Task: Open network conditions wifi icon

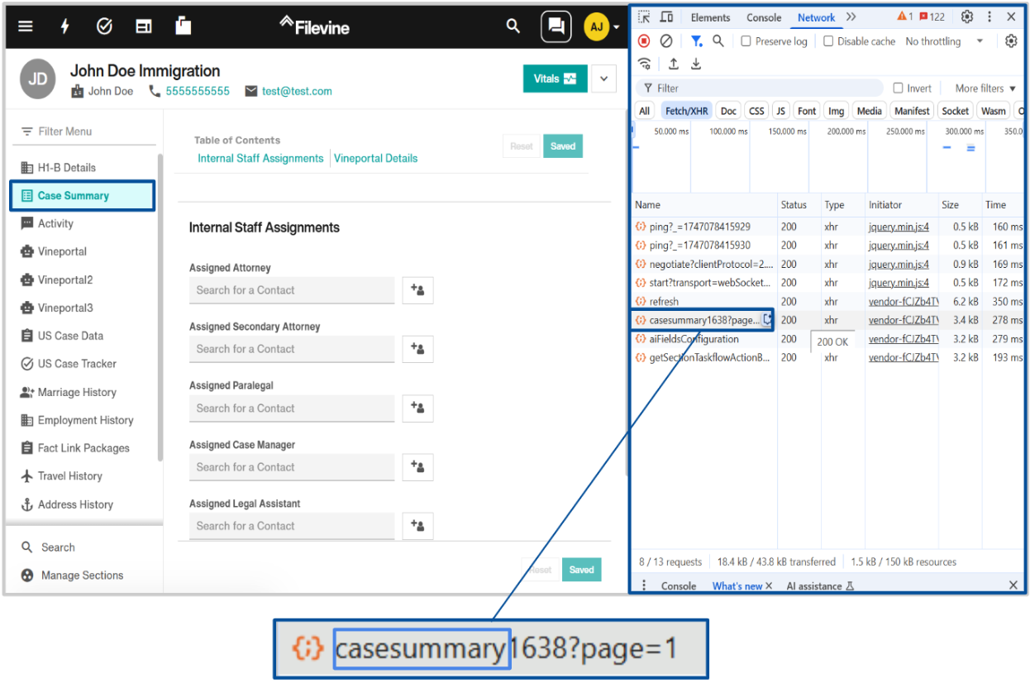Action: [645, 64]
